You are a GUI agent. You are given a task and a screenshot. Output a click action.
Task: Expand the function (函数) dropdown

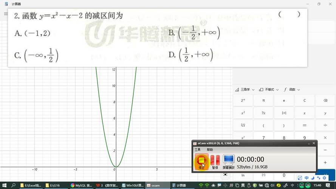pyautogui.click(x=292, y=90)
